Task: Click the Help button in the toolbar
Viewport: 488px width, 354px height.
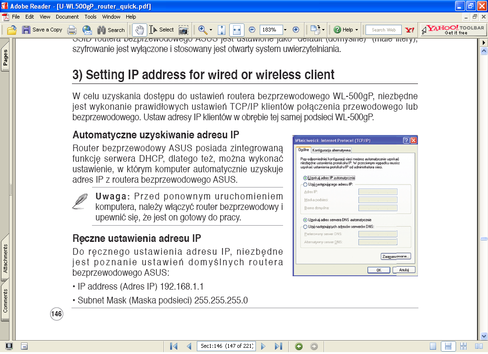Action: [x=343, y=30]
